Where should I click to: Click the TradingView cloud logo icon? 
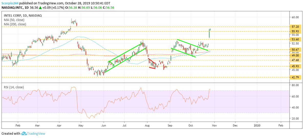(24, 134)
